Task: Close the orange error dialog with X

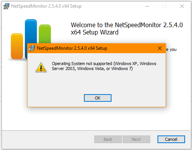Action: pos(160,48)
